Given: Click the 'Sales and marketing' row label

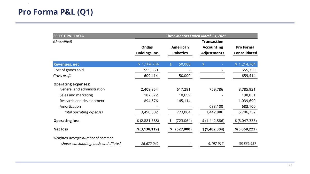Looking at the screenshot, I should pos(76,95).
